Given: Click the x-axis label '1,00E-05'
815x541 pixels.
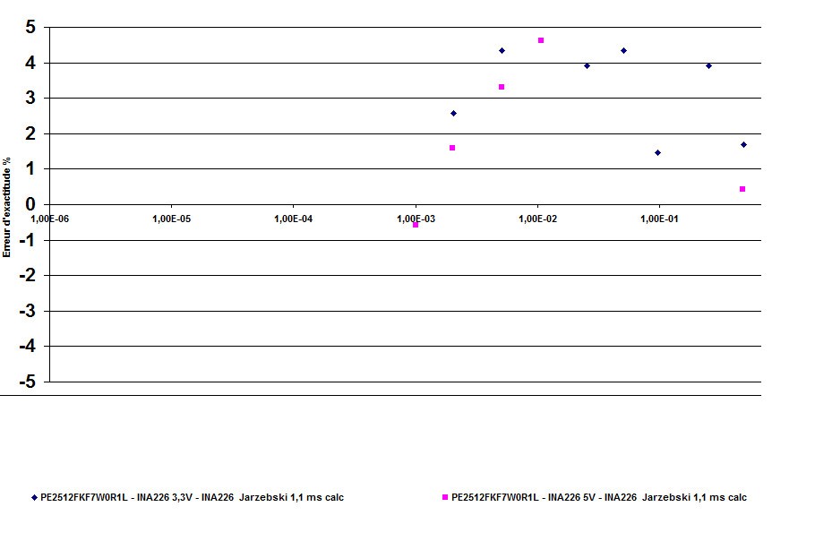Looking at the screenshot, I should point(172,219).
